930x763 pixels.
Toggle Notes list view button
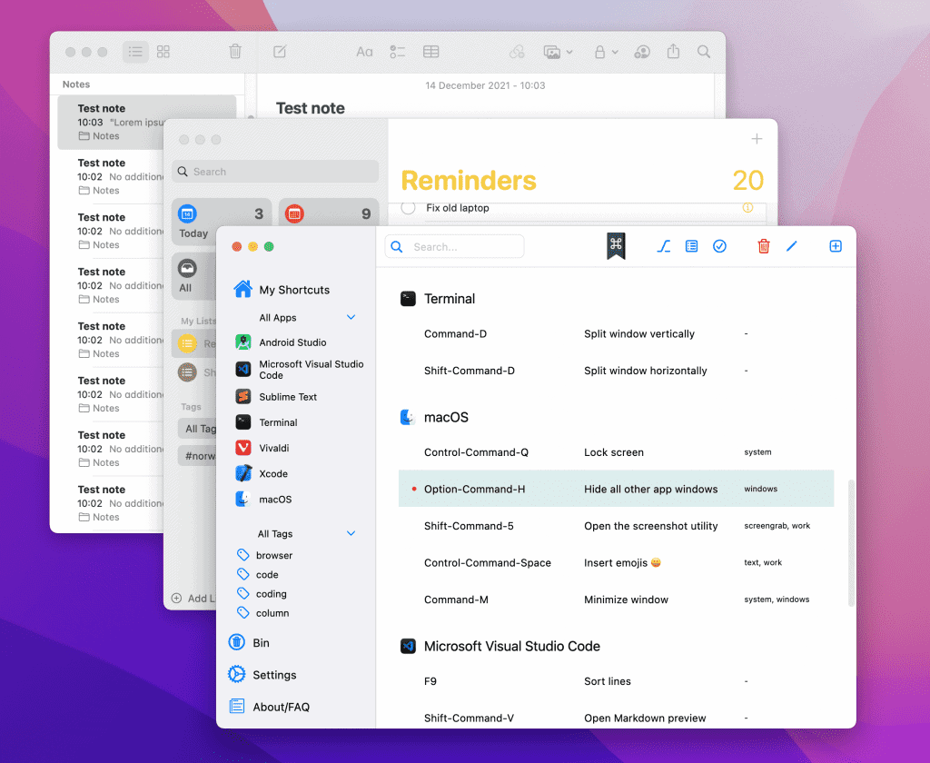pyautogui.click(x=135, y=52)
